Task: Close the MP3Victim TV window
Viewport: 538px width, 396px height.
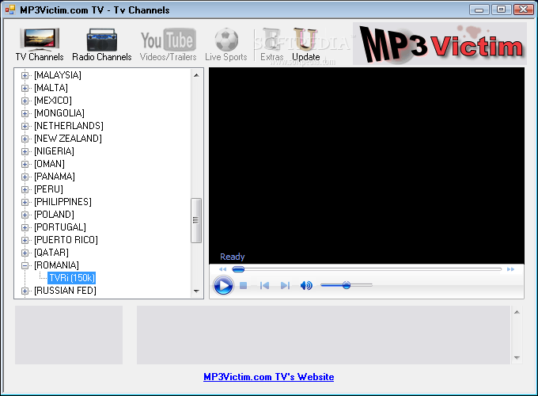Action: [x=523, y=10]
